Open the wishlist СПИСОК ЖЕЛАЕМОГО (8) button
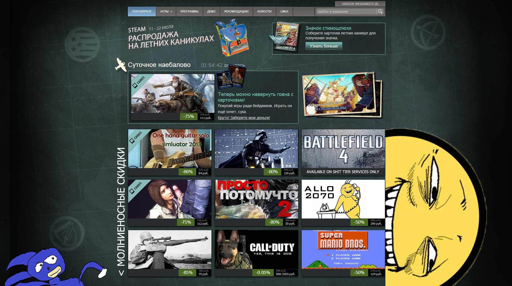512x286 pixels. [360, 4]
